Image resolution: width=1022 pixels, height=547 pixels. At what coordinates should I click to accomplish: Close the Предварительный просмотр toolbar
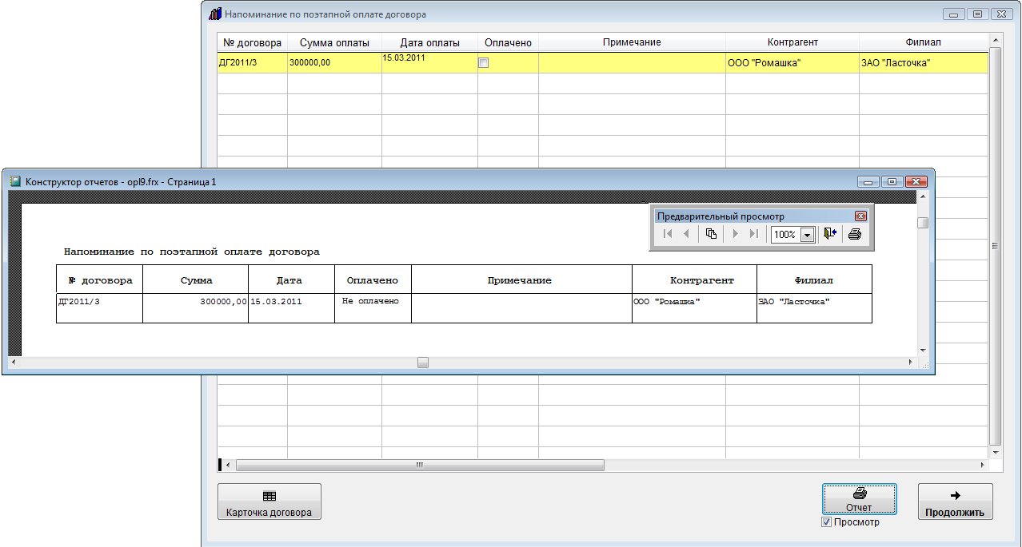tap(860, 216)
